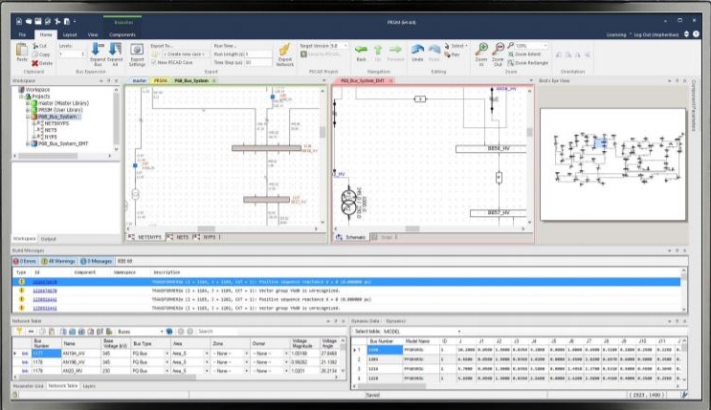Toggle the 0 Errors filter button
The width and height of the screenshot is (711, 410).
click(x=25, y=262)
